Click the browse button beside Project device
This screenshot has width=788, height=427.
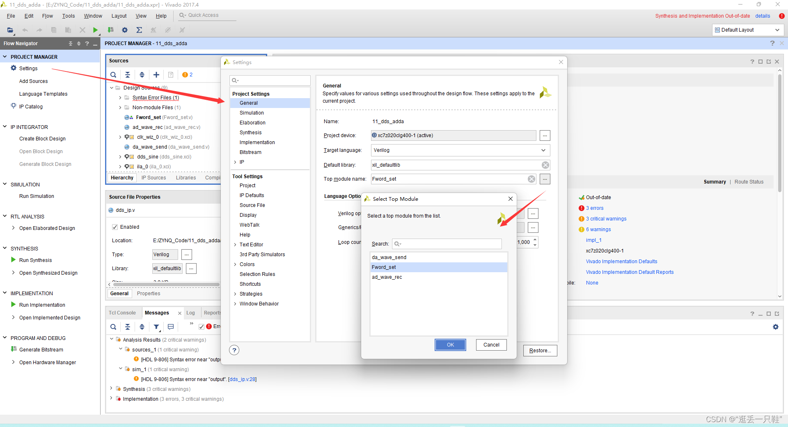(x=545, y=135)
